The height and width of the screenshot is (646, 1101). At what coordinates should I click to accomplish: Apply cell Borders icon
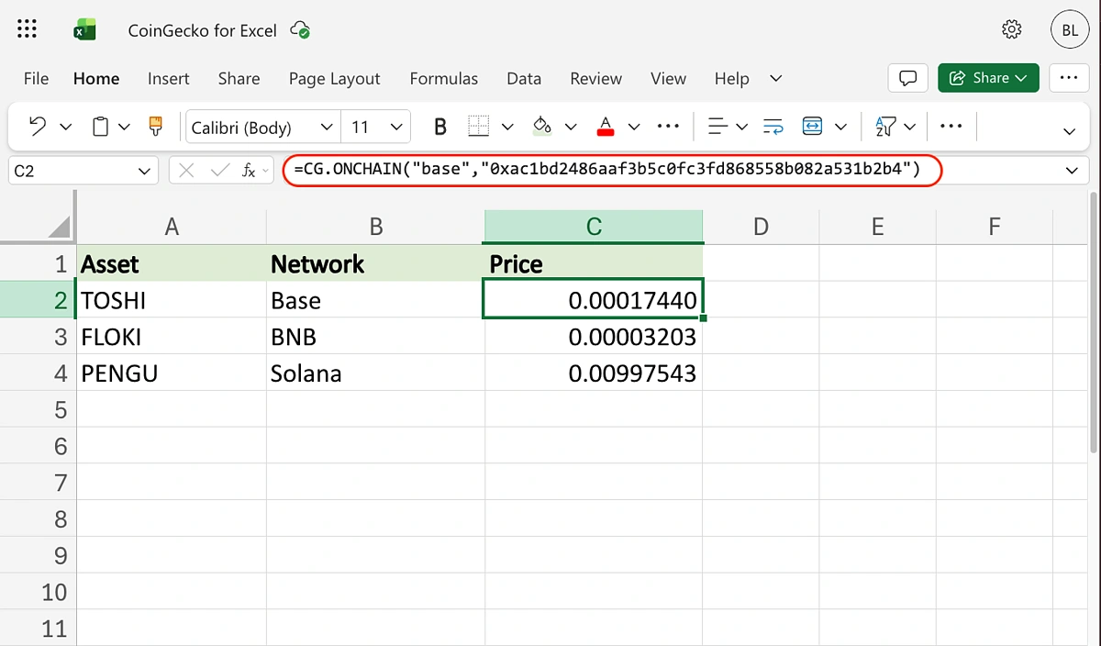(x=479, y=127)
